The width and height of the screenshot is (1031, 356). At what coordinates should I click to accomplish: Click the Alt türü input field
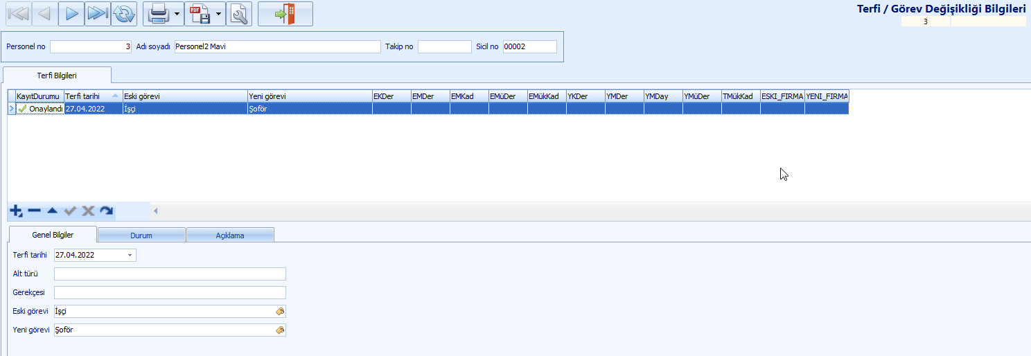pos(170,274)
